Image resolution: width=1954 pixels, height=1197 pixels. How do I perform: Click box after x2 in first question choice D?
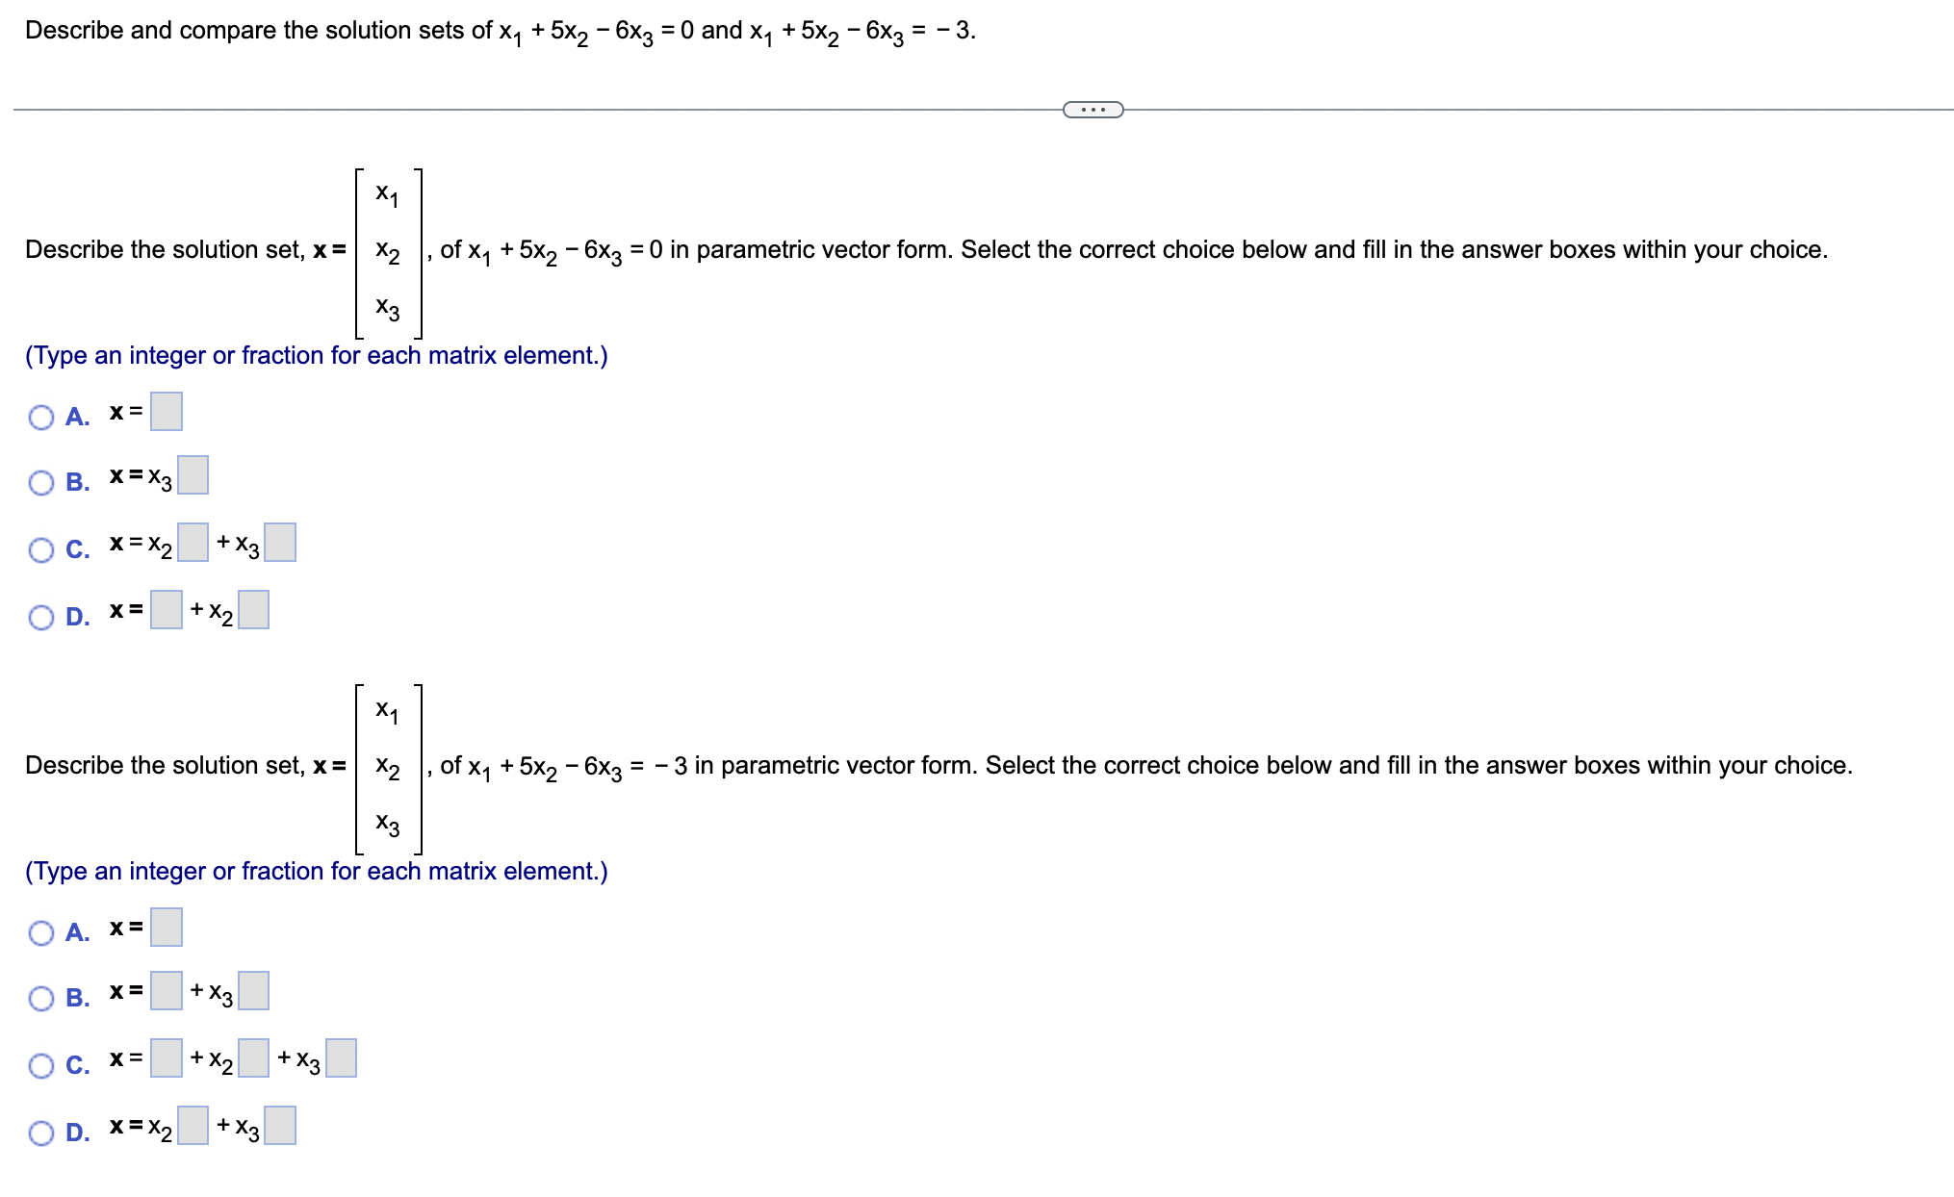pos(252,610)
